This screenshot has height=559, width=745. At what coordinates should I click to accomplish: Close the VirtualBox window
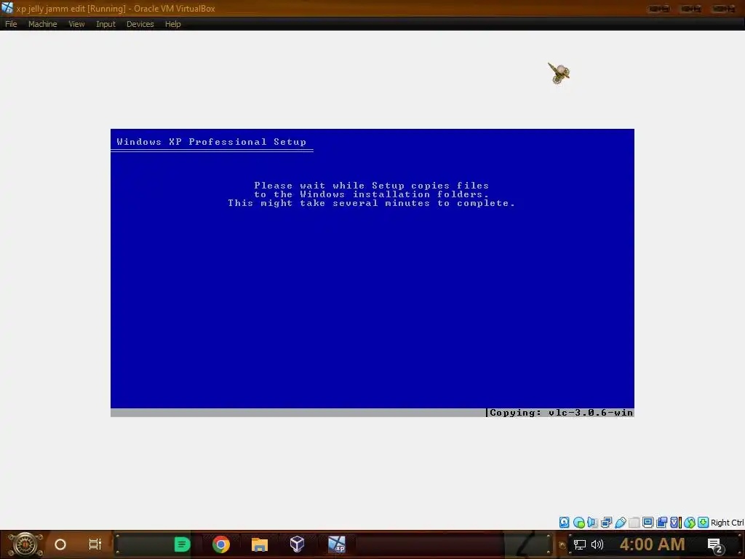pos(724,9)
